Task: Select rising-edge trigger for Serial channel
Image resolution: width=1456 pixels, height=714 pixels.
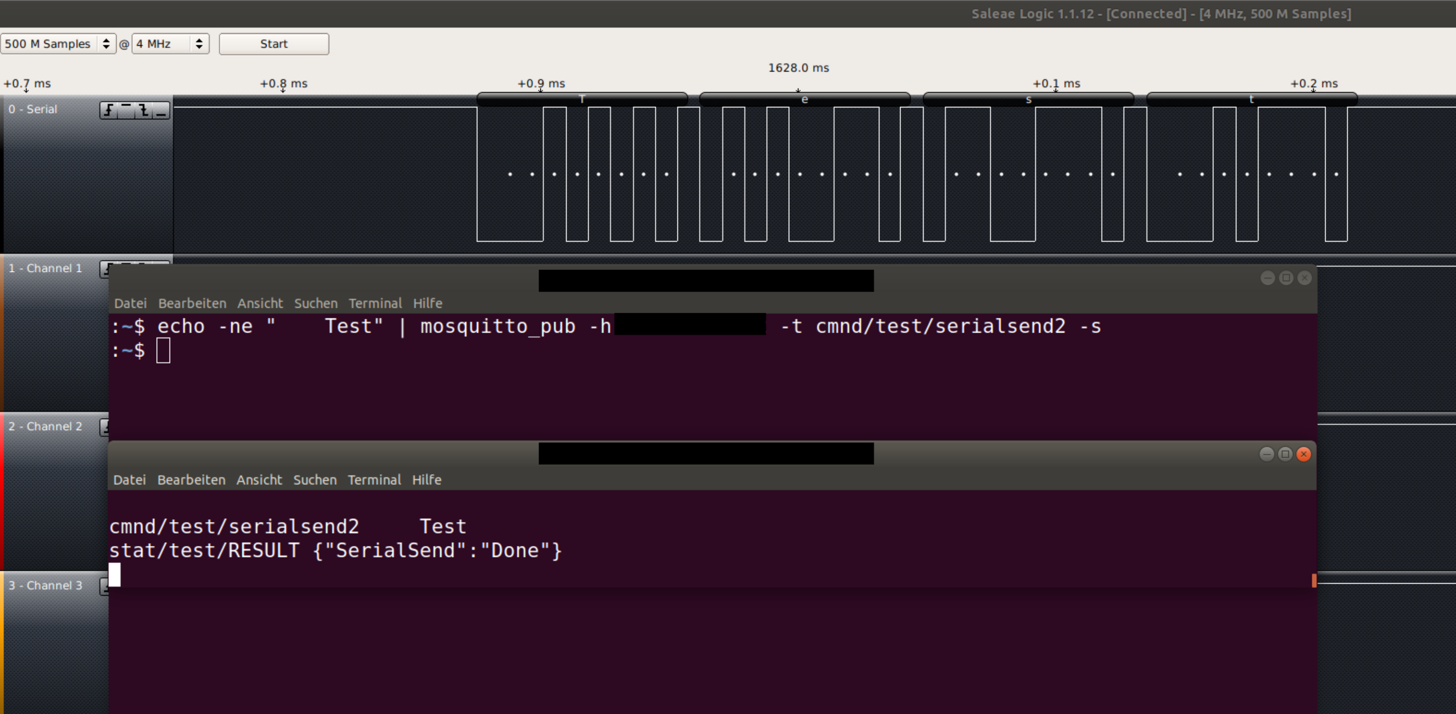Action: 109,111
